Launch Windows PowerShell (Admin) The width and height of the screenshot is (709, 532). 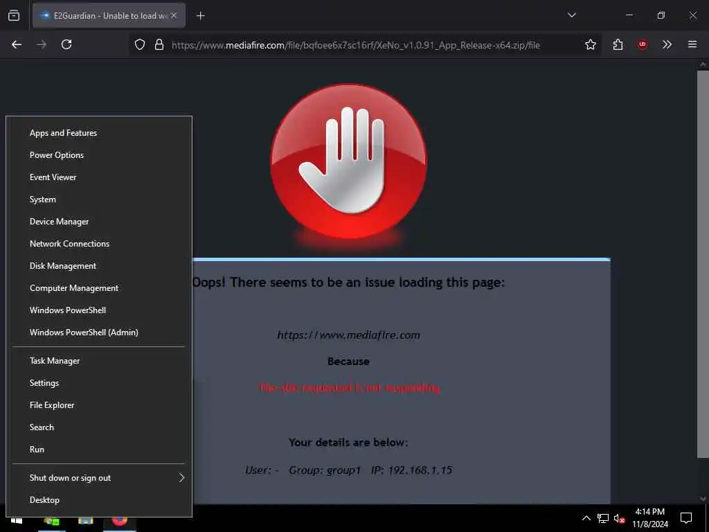[99, 332]
